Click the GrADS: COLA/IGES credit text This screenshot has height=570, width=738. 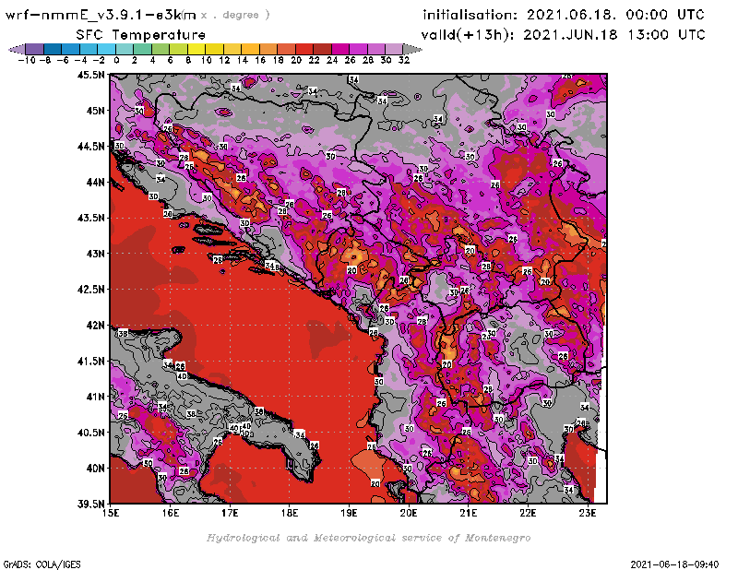(x=42, y=564)
